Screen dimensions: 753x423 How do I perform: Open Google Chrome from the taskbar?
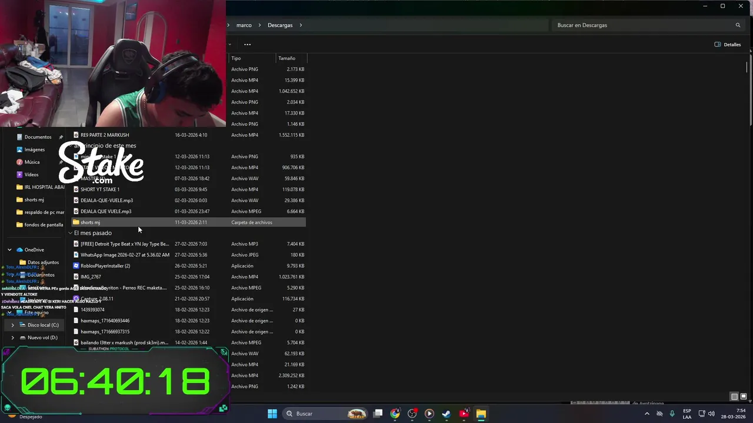[x=395, y=414]
